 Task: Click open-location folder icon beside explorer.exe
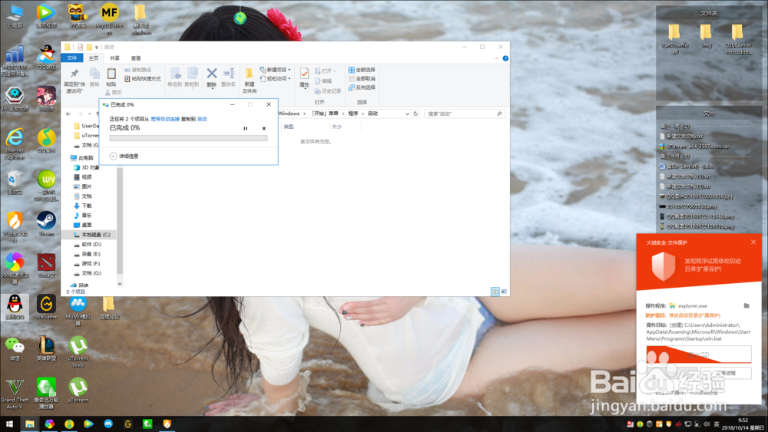(x=746, y=305)
